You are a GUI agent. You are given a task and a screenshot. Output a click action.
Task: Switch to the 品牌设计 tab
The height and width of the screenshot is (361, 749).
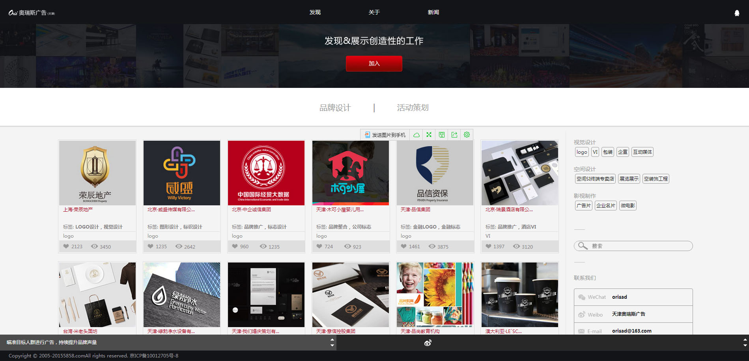coord(335,108)
